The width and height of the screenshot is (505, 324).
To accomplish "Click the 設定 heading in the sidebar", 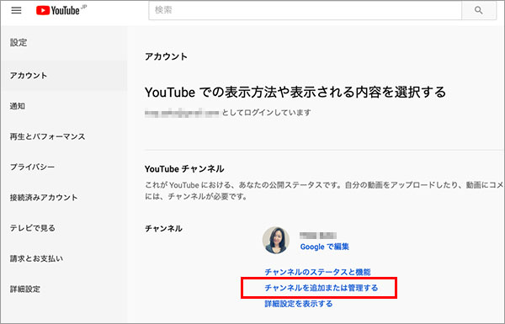I will point(19,43).
